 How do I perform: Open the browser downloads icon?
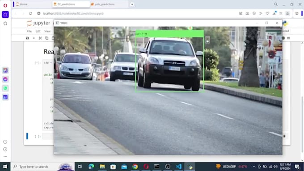point(274,13)
